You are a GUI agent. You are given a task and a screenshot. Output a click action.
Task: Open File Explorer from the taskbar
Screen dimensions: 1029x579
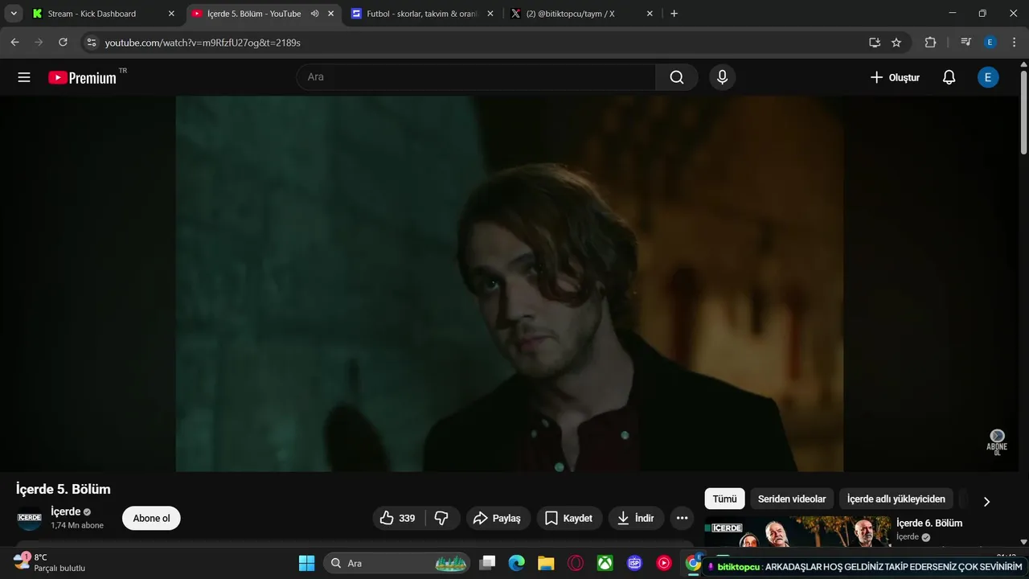[x=547, y=563]
